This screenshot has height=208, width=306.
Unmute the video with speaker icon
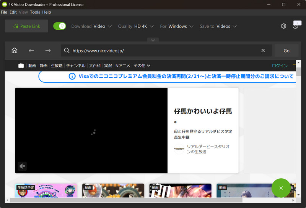22,166
